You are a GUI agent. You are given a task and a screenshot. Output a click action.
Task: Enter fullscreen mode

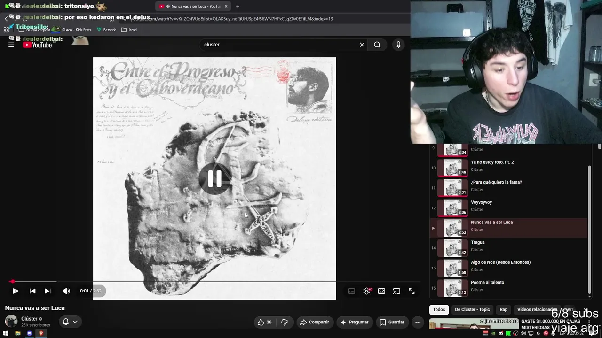pos(412,291)
